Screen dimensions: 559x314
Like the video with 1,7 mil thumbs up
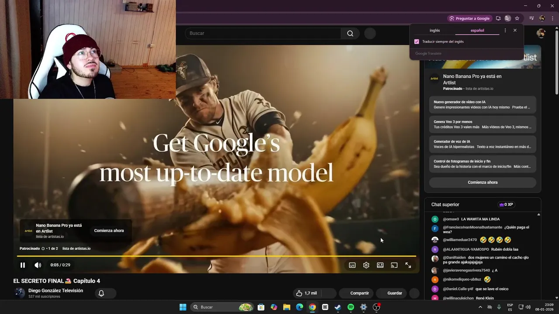pyautogui.click(x=306, y=293)
